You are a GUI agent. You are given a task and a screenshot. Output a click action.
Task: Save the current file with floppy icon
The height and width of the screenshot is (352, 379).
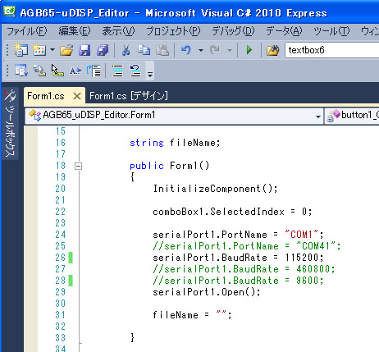(84, 50)
